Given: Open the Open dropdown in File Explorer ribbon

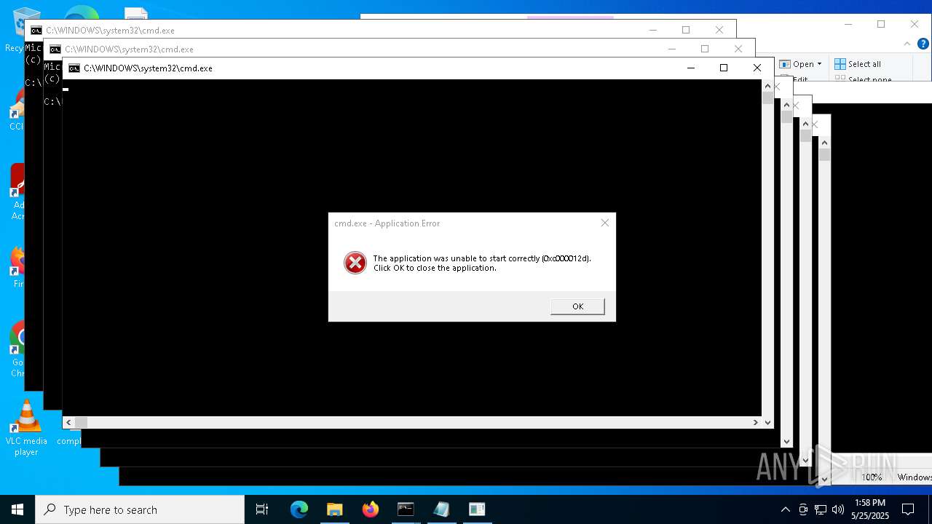Looking at the screenshot, I should pos(801,64).
